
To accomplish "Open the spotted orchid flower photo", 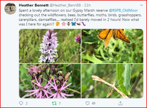I will (50, 46).
